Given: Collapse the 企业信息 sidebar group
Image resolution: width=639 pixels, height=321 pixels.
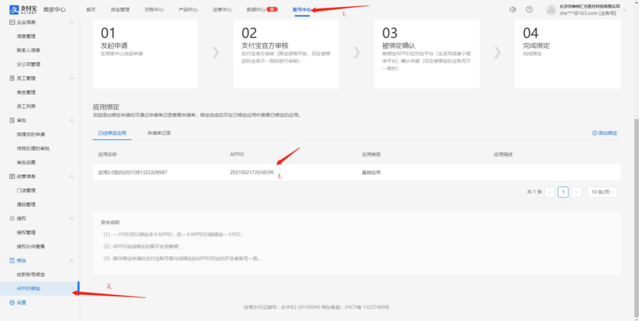Looking at the screenshot, I should pos(72,22).
